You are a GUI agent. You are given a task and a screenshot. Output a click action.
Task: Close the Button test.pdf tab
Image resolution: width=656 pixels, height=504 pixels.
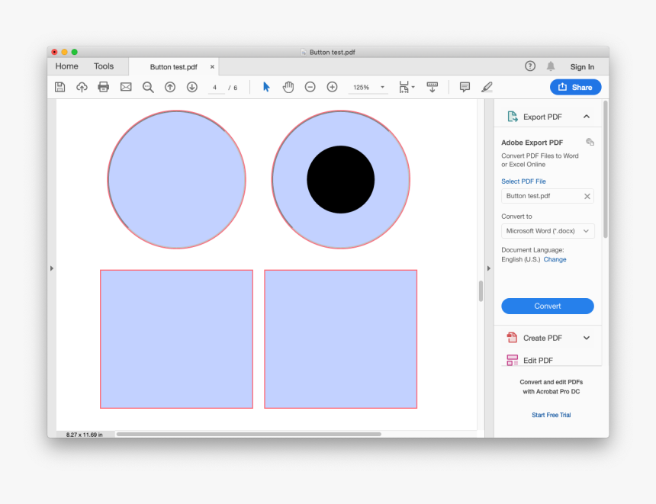point(212,67)
